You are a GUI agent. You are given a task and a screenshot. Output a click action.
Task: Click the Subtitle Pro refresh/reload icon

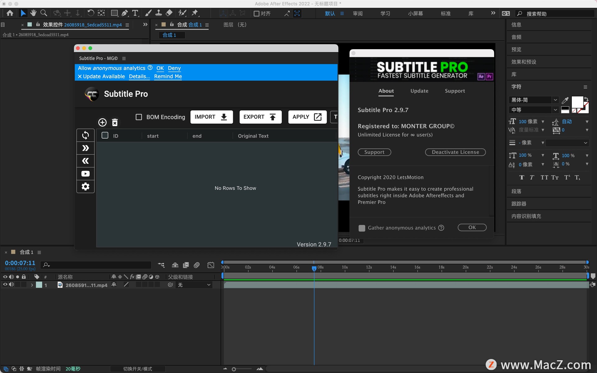pyautogui.click(x=86, y=135)
